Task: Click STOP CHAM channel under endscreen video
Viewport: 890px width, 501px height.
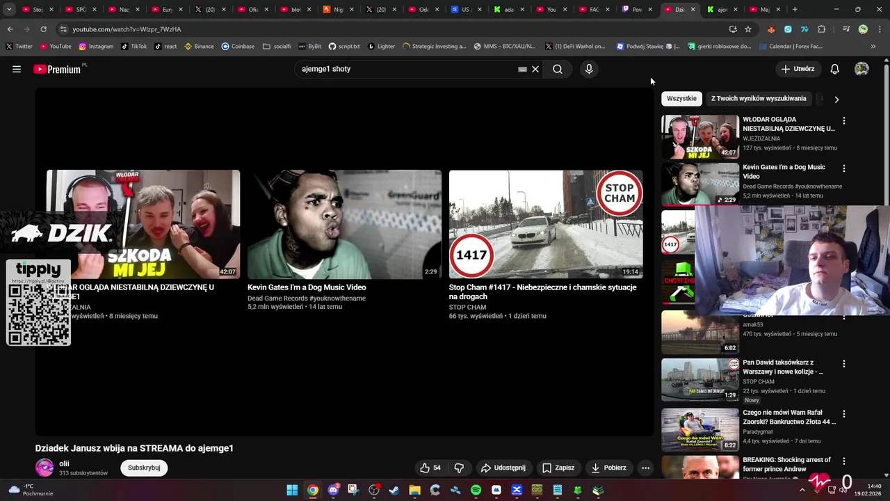Action: [467, 307]
